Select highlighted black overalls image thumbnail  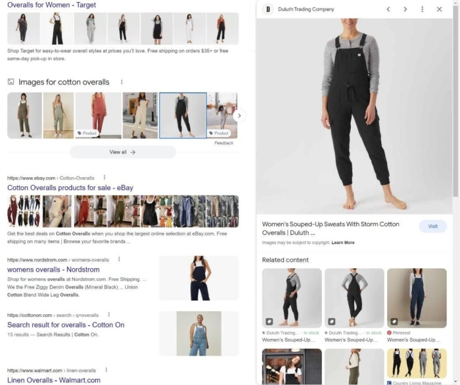click(x=183, y=115)
